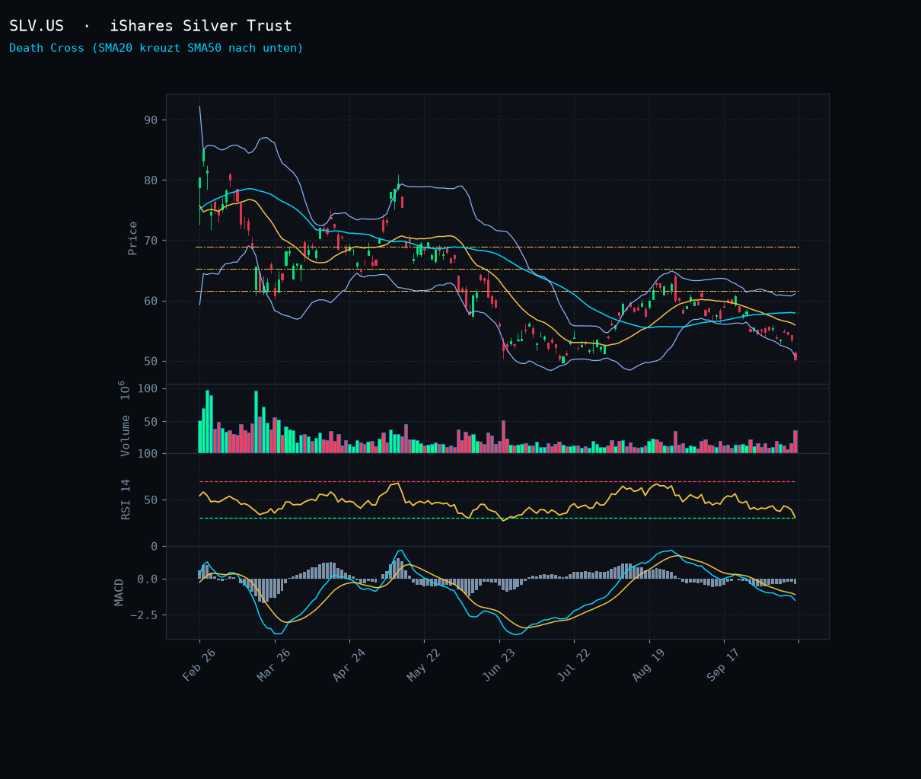This screenshot has width=921, height=779.
Task: Click the Apr 24 date label
Action: (349, 666)
